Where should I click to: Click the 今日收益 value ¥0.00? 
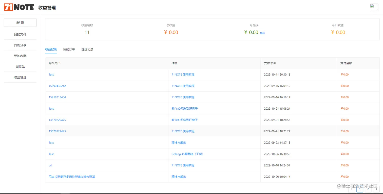pos(338,32)
